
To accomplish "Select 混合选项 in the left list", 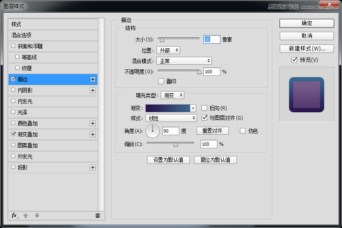I will [x=53, y=35].
